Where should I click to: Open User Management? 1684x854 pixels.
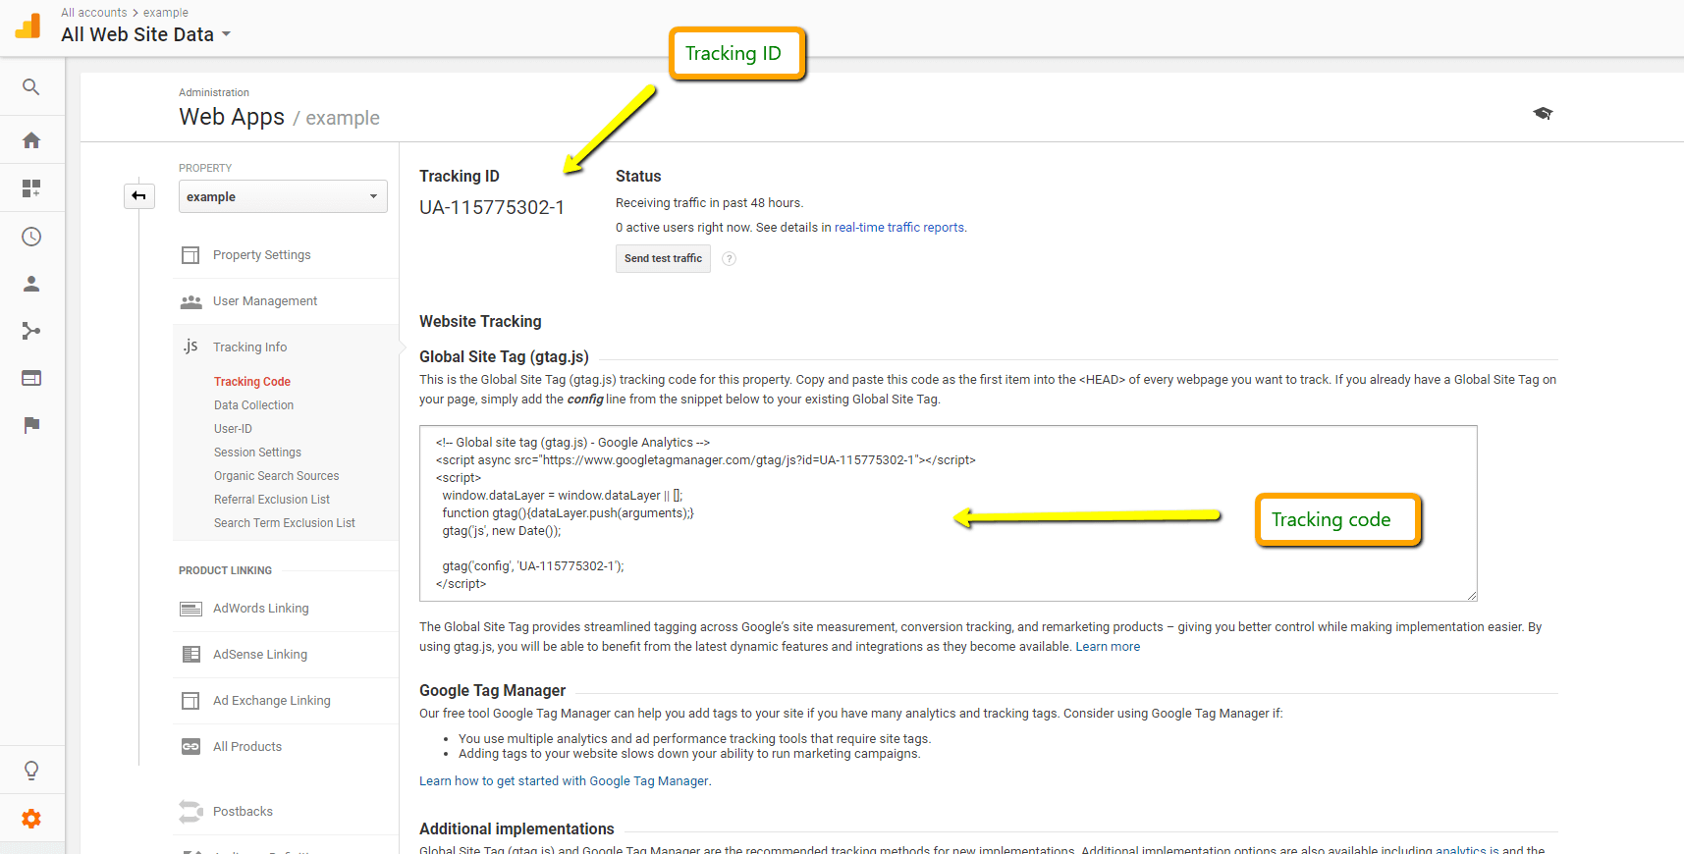pos(265,301)
